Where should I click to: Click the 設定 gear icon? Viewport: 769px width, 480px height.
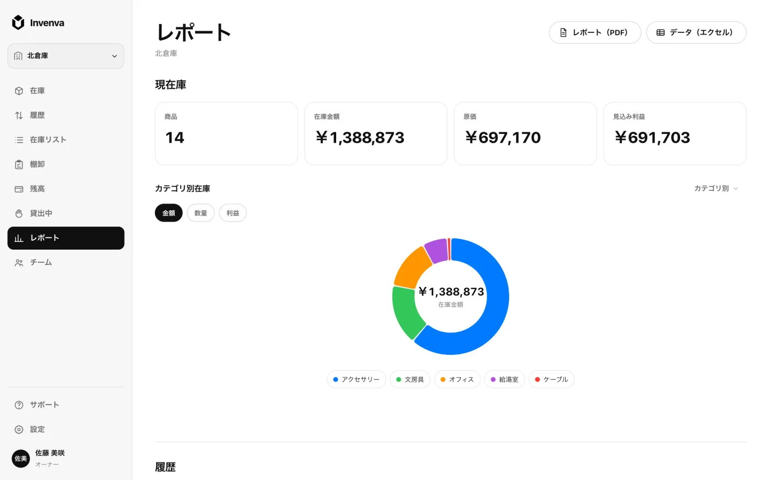pos(19,430)
